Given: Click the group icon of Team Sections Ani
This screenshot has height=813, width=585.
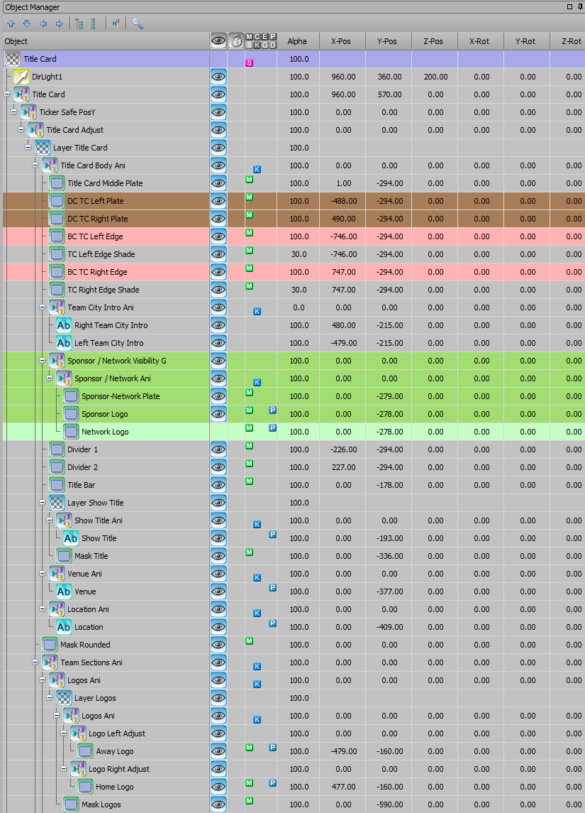Looking at the screenshot, I should point(50,662).
